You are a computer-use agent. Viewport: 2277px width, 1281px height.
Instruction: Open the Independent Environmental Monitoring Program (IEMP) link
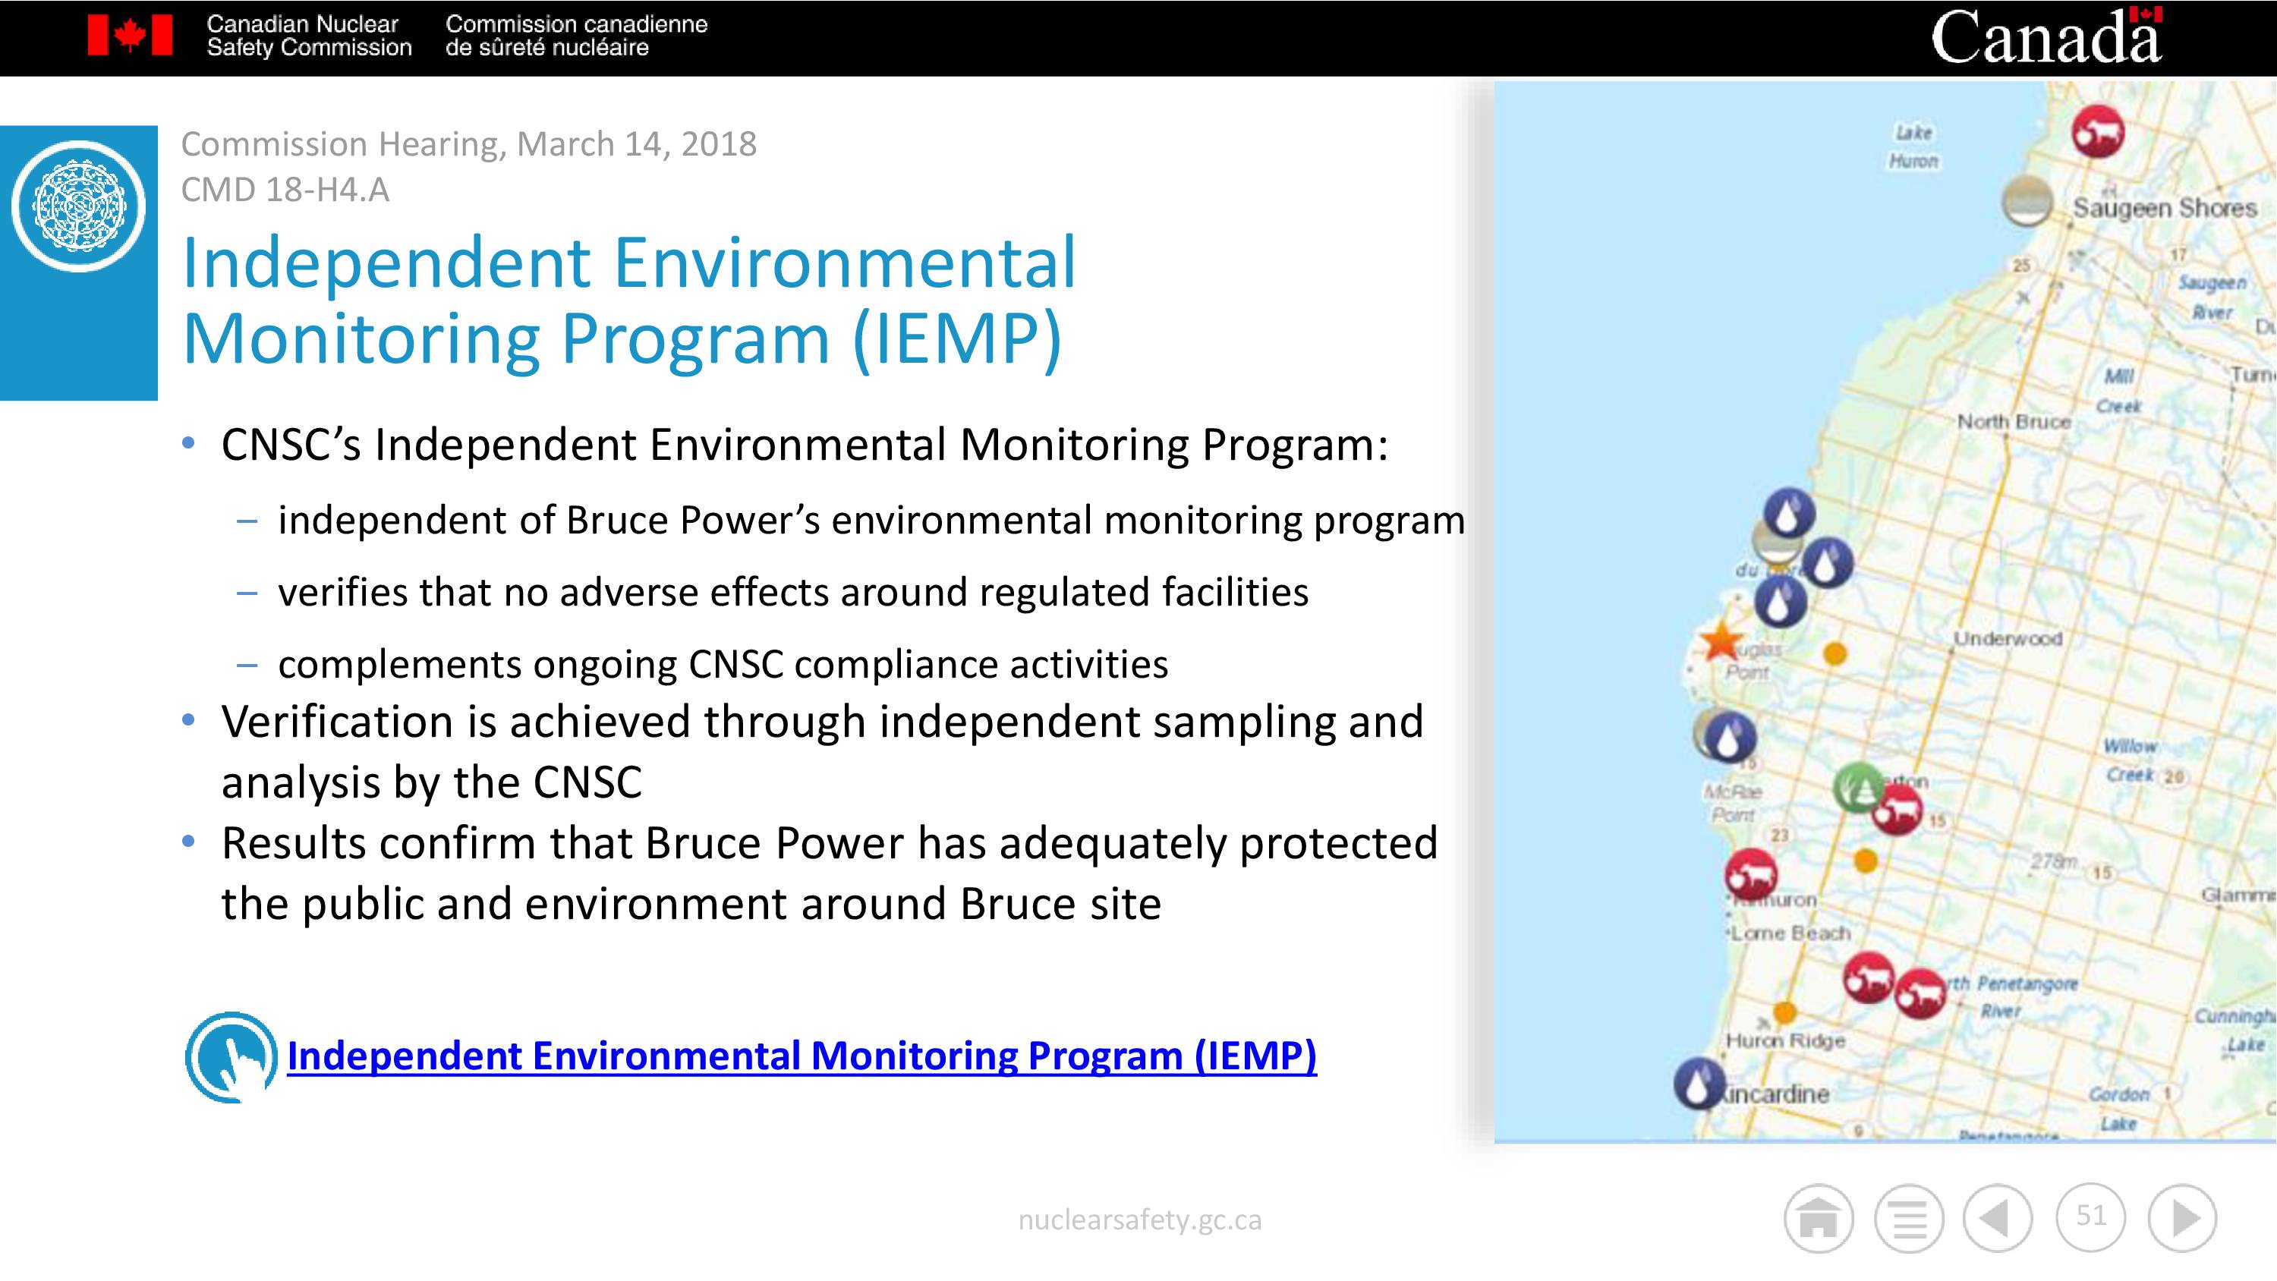[x=802, y=1056]
